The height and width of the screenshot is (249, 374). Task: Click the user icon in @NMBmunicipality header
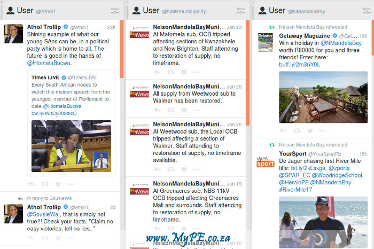(136, 11)
